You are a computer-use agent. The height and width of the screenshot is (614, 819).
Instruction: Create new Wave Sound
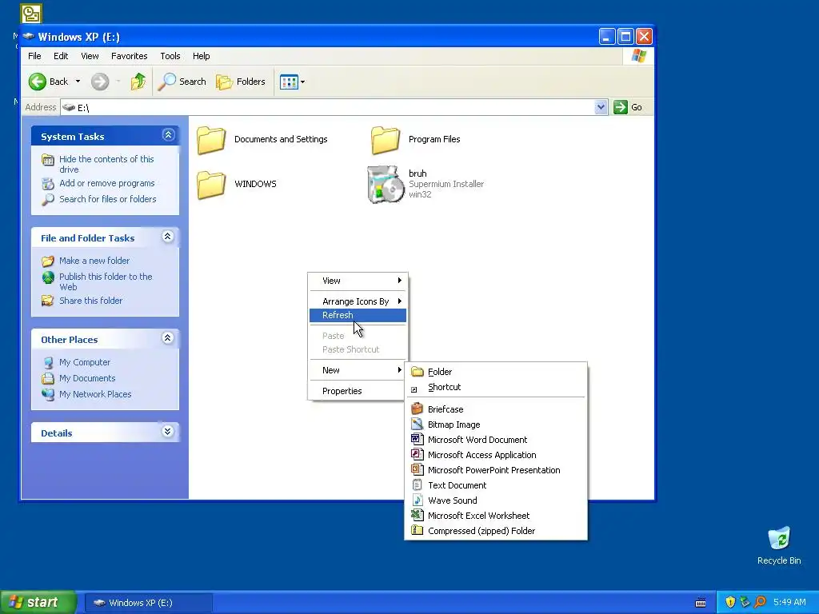(x=496, y=500)
